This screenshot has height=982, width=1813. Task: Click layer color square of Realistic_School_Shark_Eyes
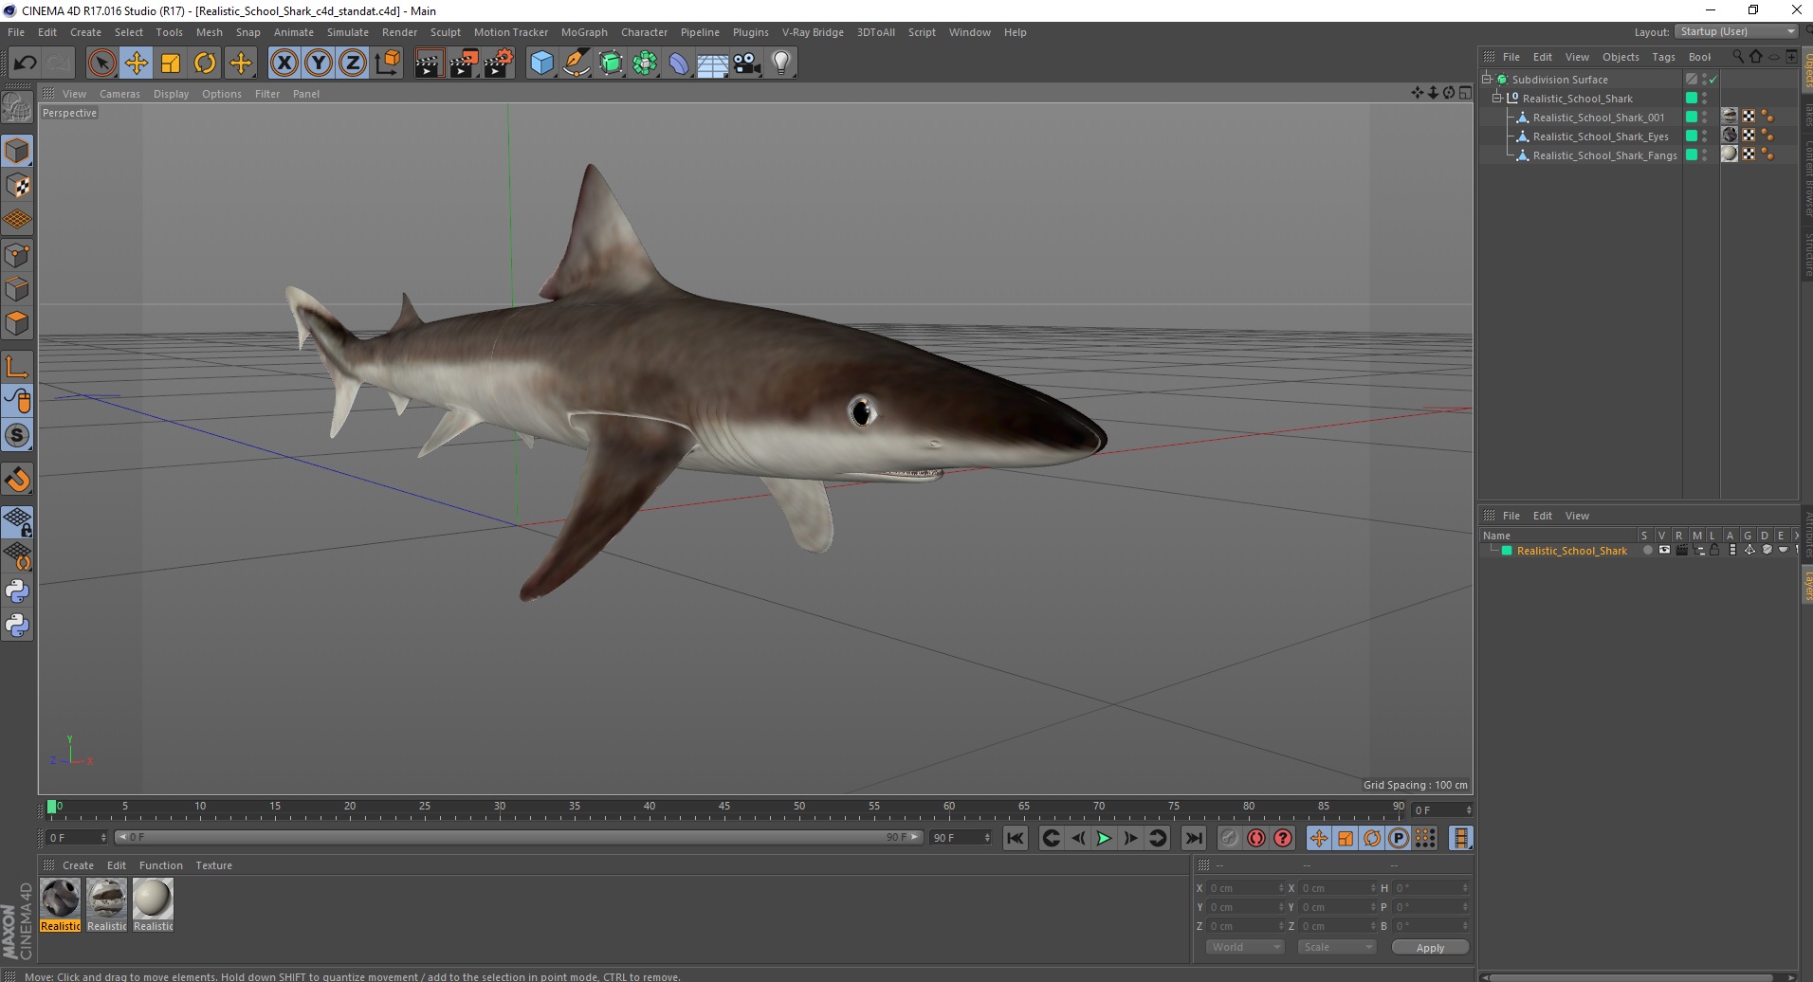1691,136
